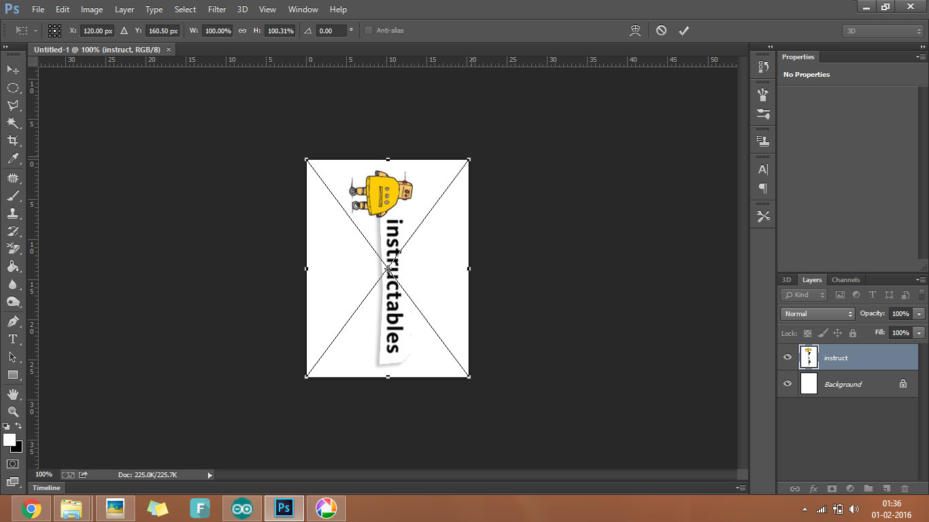Select the Move tool
Viewport: 929px width, 522px height.
coord(13,69)
